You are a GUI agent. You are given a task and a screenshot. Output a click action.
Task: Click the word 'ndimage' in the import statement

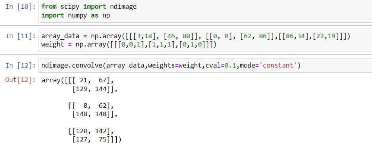click(123, 7)
